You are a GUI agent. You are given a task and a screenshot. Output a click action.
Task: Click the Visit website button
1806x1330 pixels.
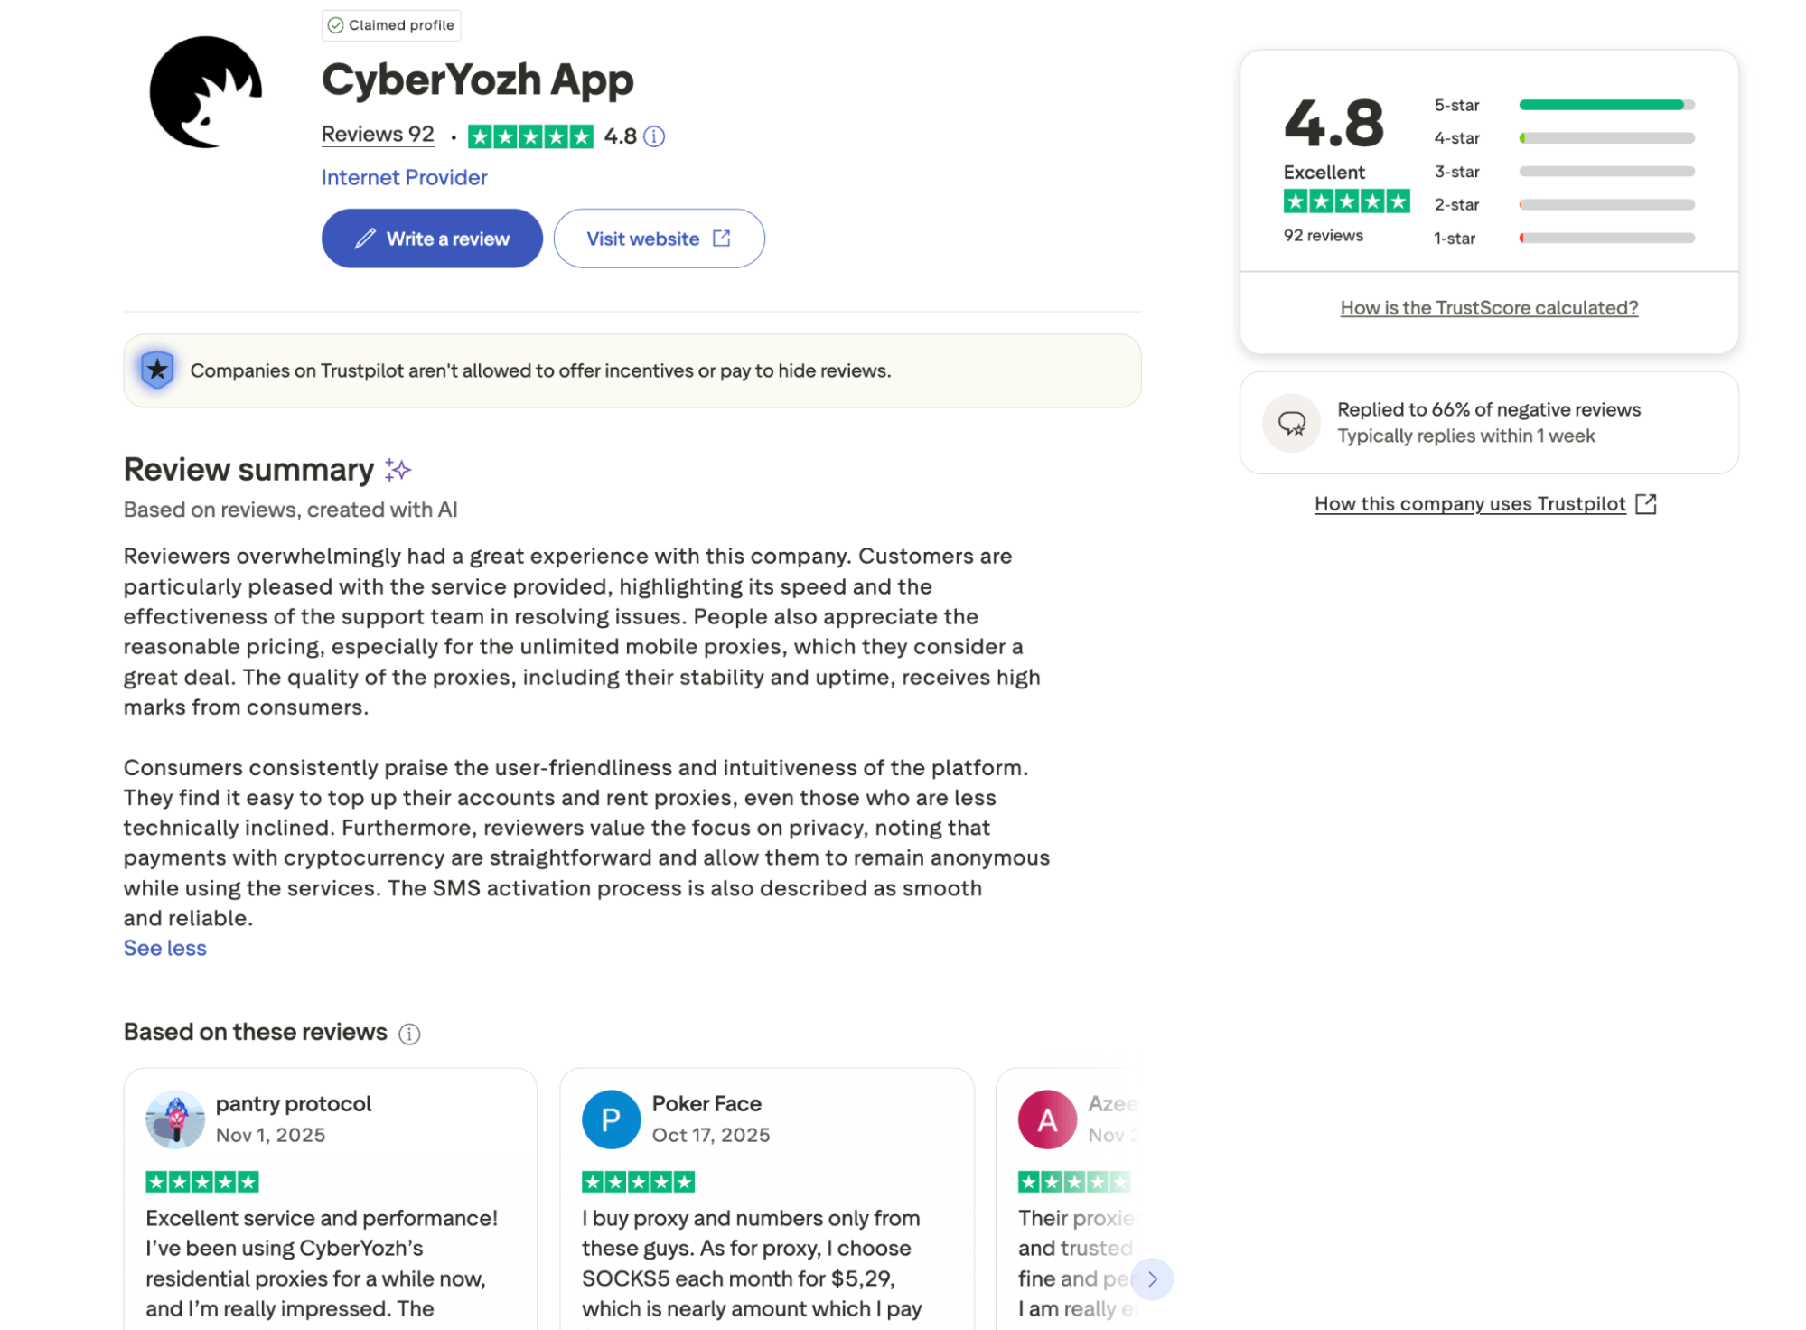pos(658,238)
